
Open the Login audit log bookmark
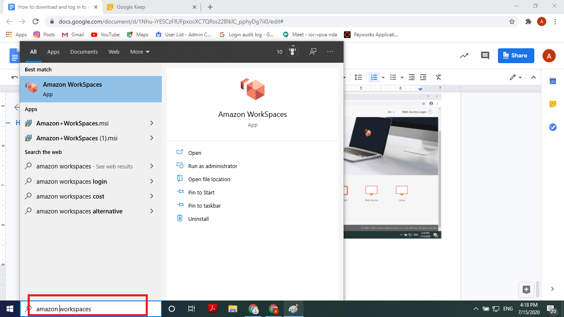[x=246, y=35]
